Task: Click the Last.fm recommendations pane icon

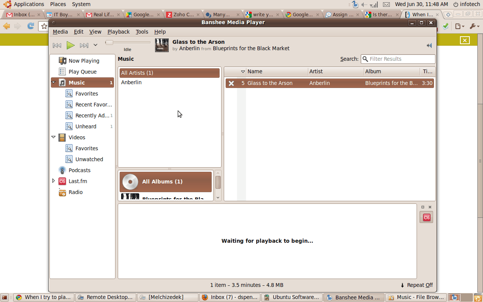Action: 427,217
